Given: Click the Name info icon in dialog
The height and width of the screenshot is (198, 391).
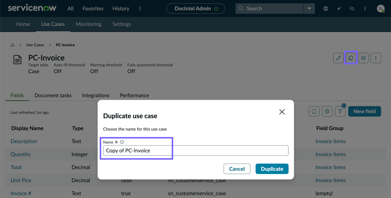Looking at the screenshot, I should coord(122,142).
